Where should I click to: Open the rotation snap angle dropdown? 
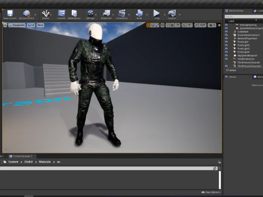click(x=190, y=25)
